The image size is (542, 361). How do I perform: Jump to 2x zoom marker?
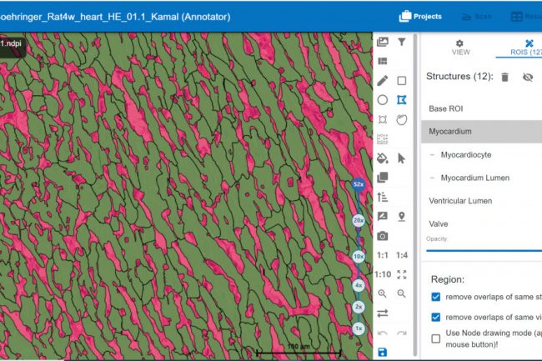point(359,307)
